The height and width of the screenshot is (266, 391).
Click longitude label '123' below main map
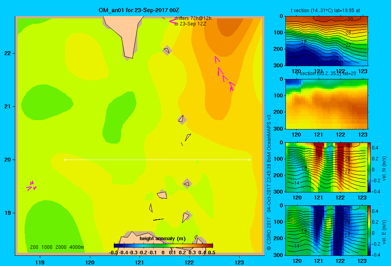(239, 262)
